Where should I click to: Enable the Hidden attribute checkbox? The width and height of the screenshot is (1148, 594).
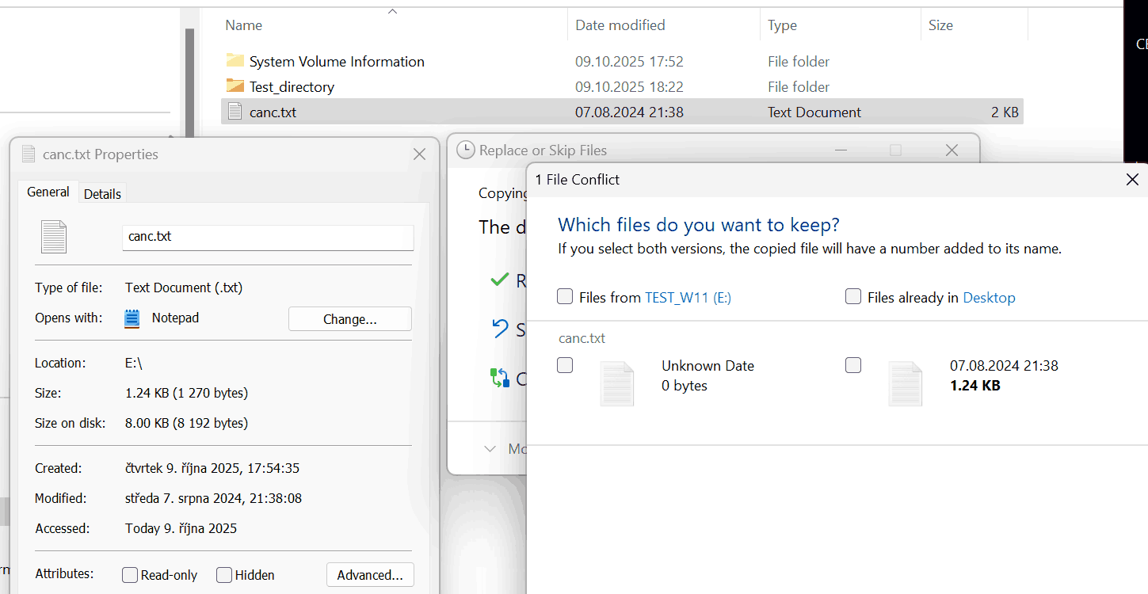(223, 574)
